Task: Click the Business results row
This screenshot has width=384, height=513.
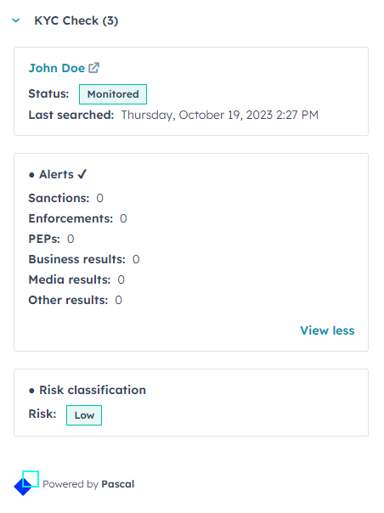Action: point(84,259)
